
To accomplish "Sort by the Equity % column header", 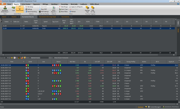I will (172, 62).
